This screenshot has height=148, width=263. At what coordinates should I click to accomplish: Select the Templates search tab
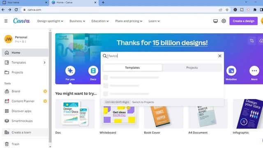pos(132,67)
